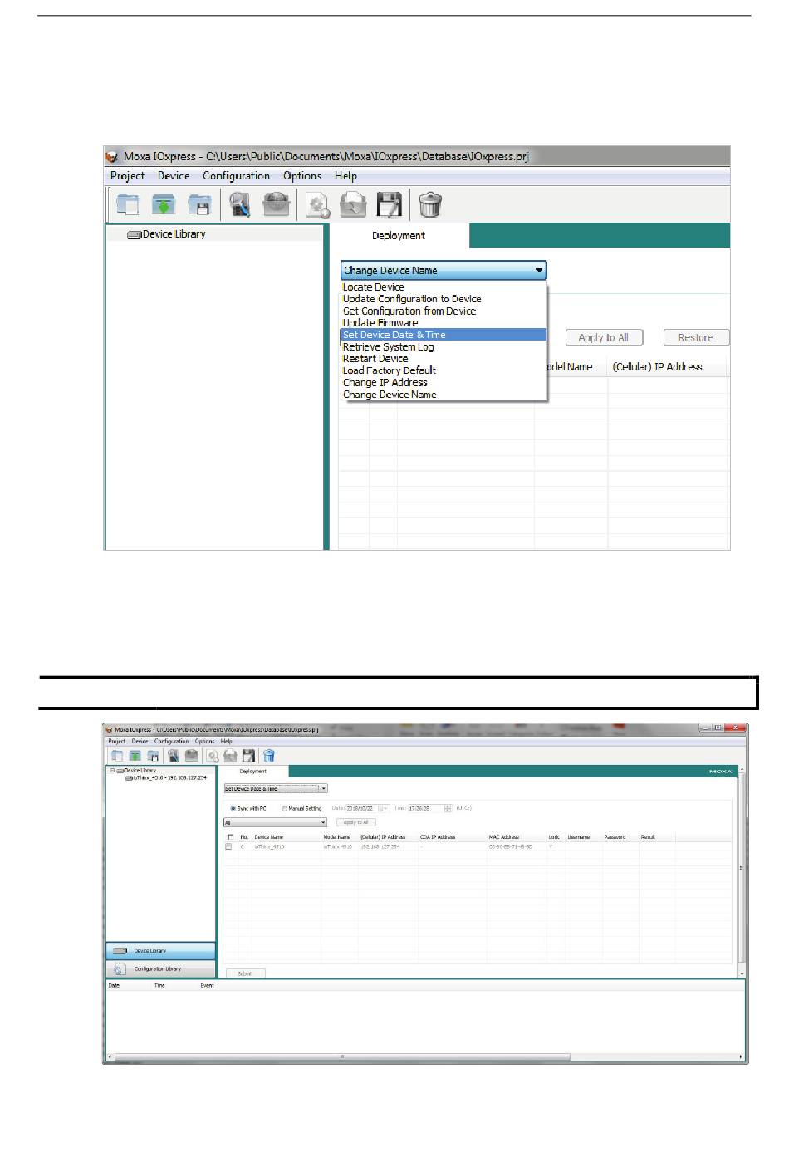
Task: Select the Sync with PC radio button
Action: click(233, 808)
